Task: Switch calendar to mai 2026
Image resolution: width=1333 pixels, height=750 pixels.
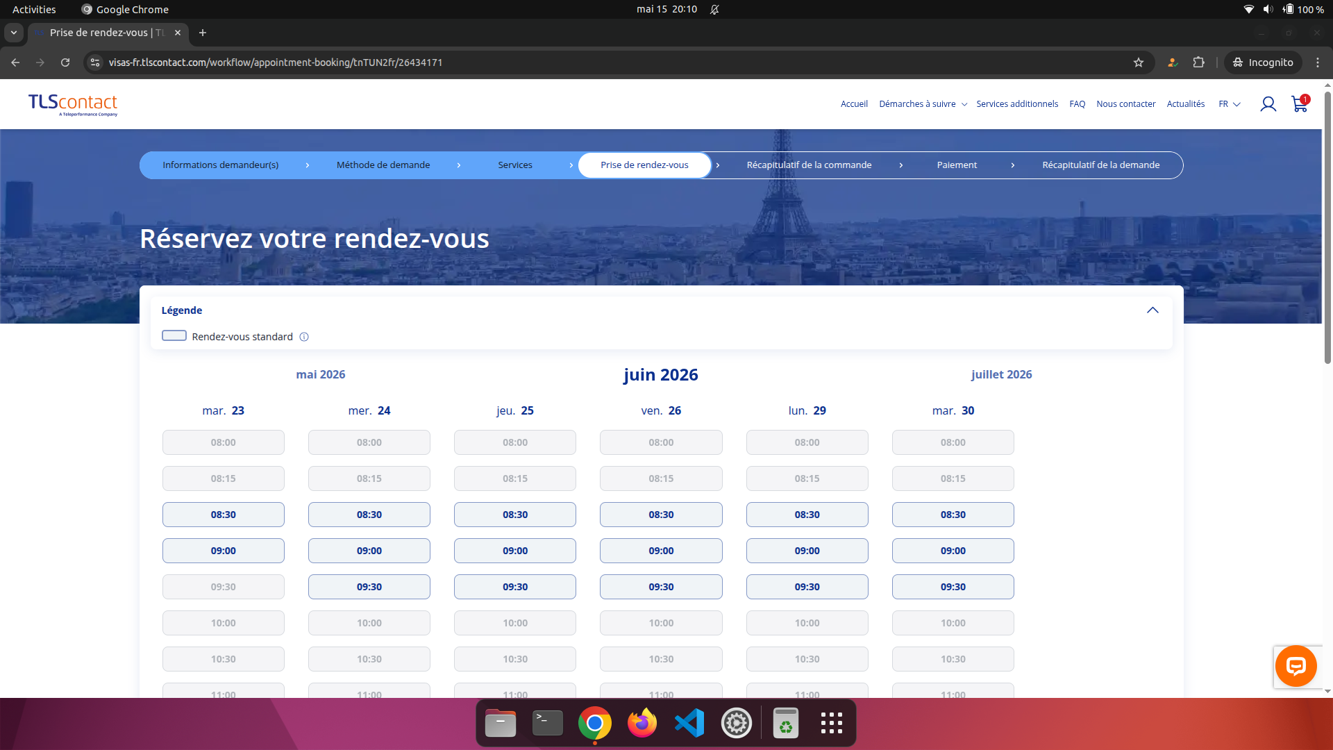Action: coord(320,375)
